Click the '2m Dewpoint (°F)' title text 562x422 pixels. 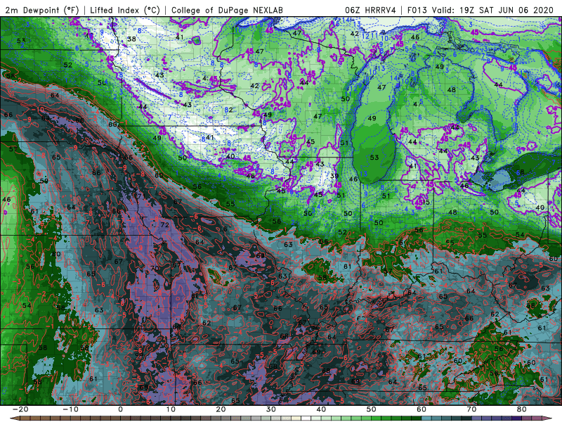tap(42, 10)
